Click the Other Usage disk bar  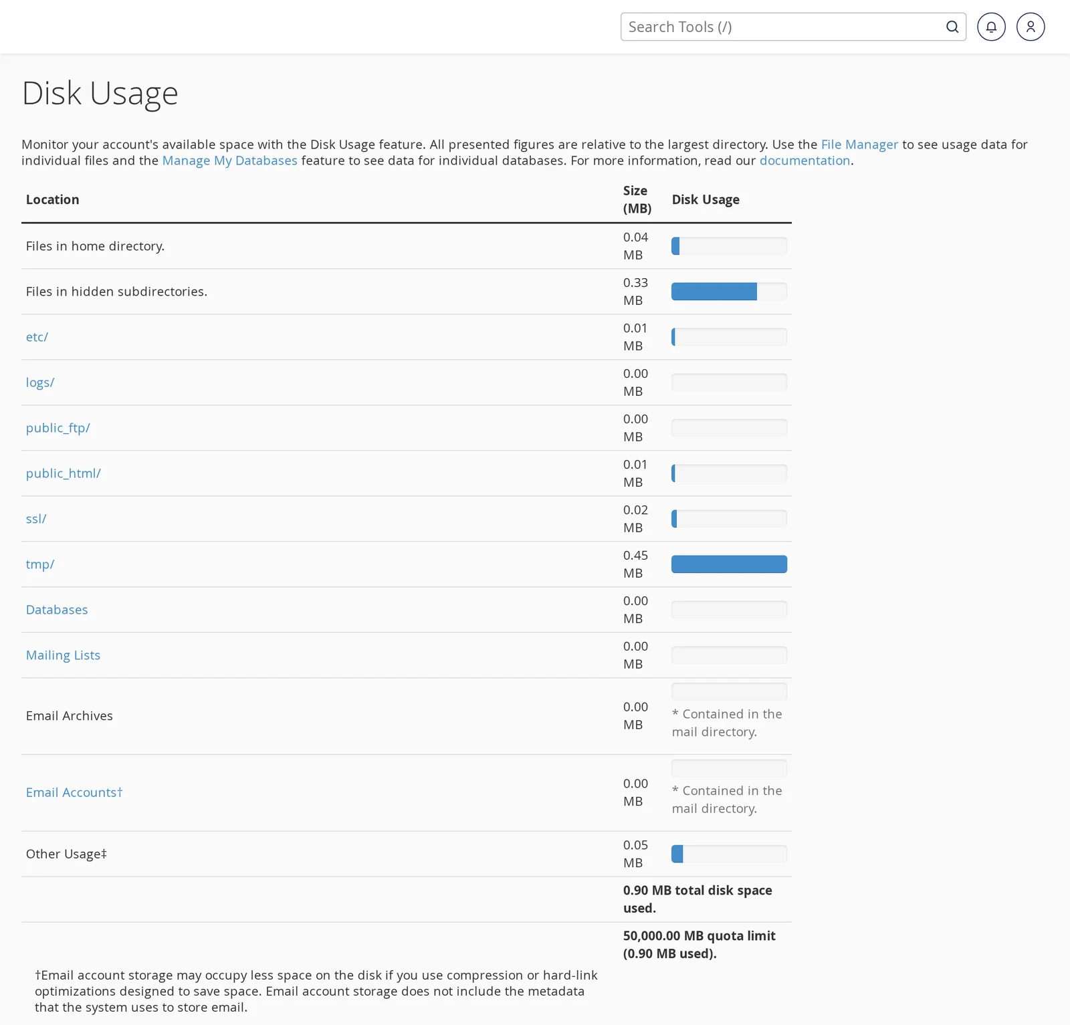click(729, 854)
